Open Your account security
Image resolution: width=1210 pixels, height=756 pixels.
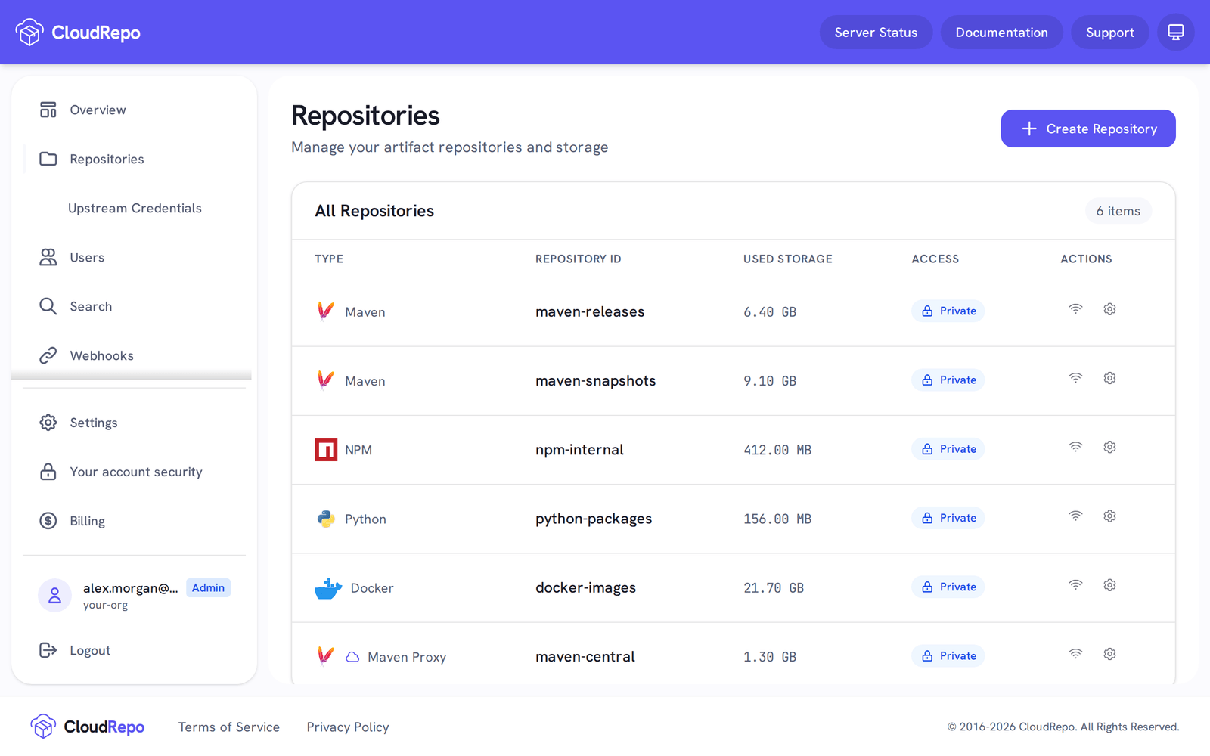click(133, 472)
